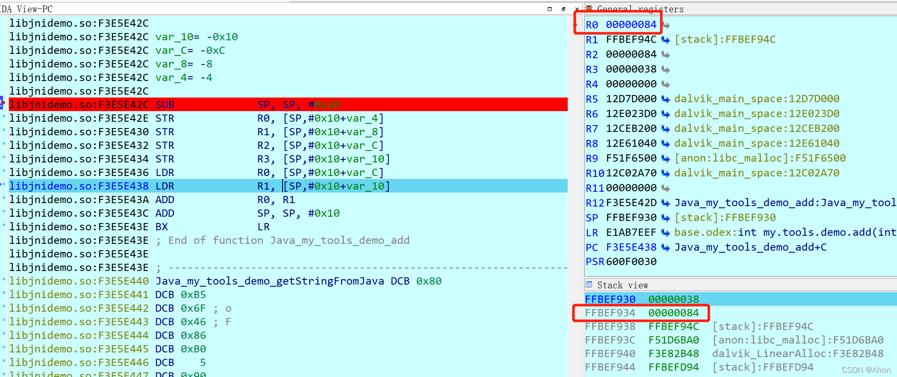Image resolution: width=897 pixels, height=377 pixels.
Task: Click the General registers panel icon
Action: 589,8
